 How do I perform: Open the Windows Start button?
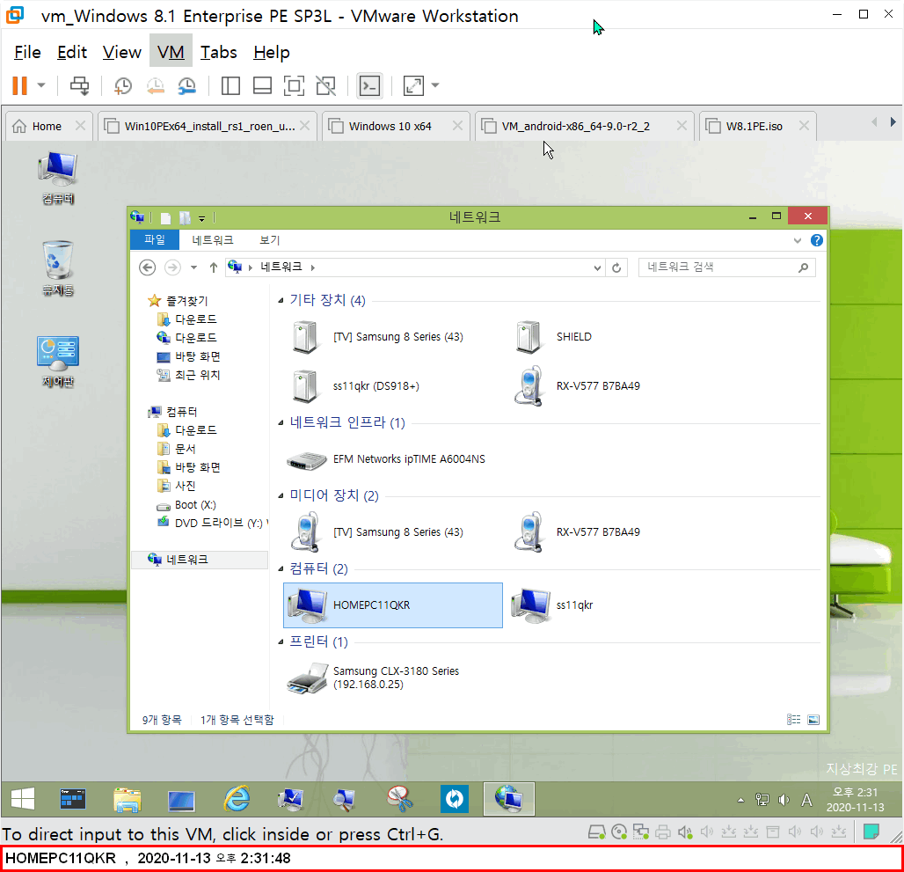[23, 799]
